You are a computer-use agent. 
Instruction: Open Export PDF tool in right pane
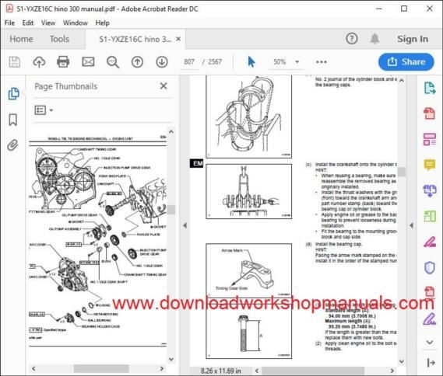pos(430,88)
